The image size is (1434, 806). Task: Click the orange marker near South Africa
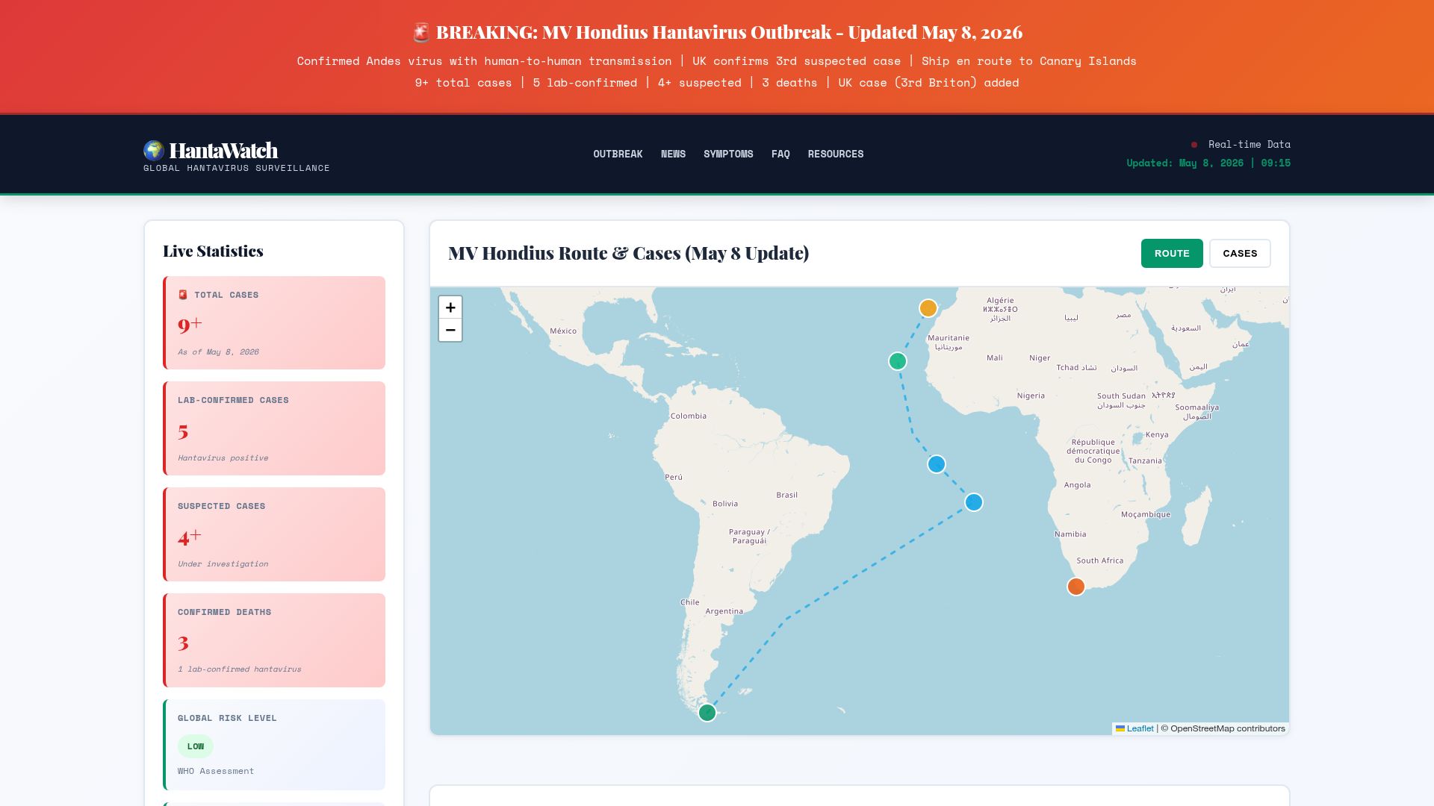coord(1076,587)
